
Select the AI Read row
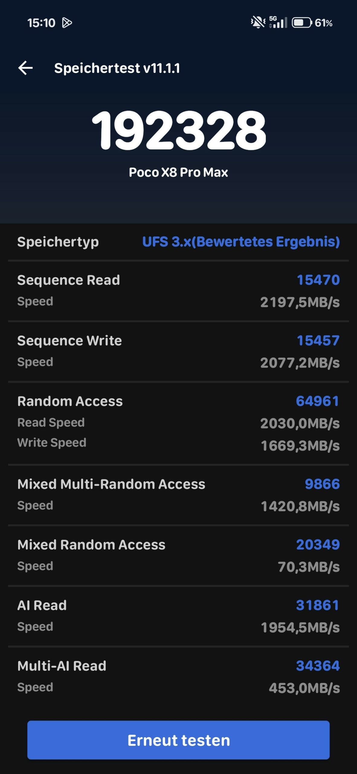click(x=178, y=616)
